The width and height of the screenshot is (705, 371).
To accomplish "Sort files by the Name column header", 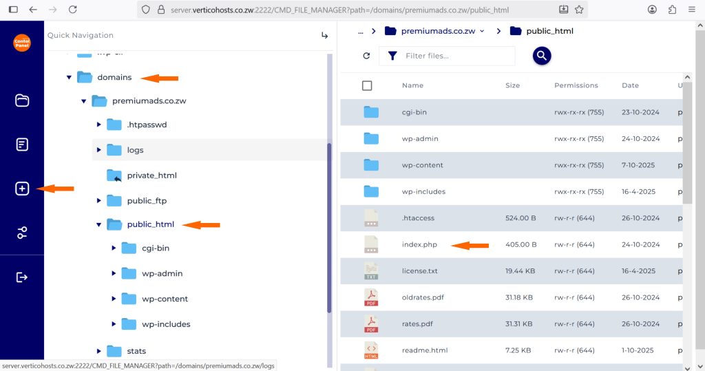I will pos(412,85).
